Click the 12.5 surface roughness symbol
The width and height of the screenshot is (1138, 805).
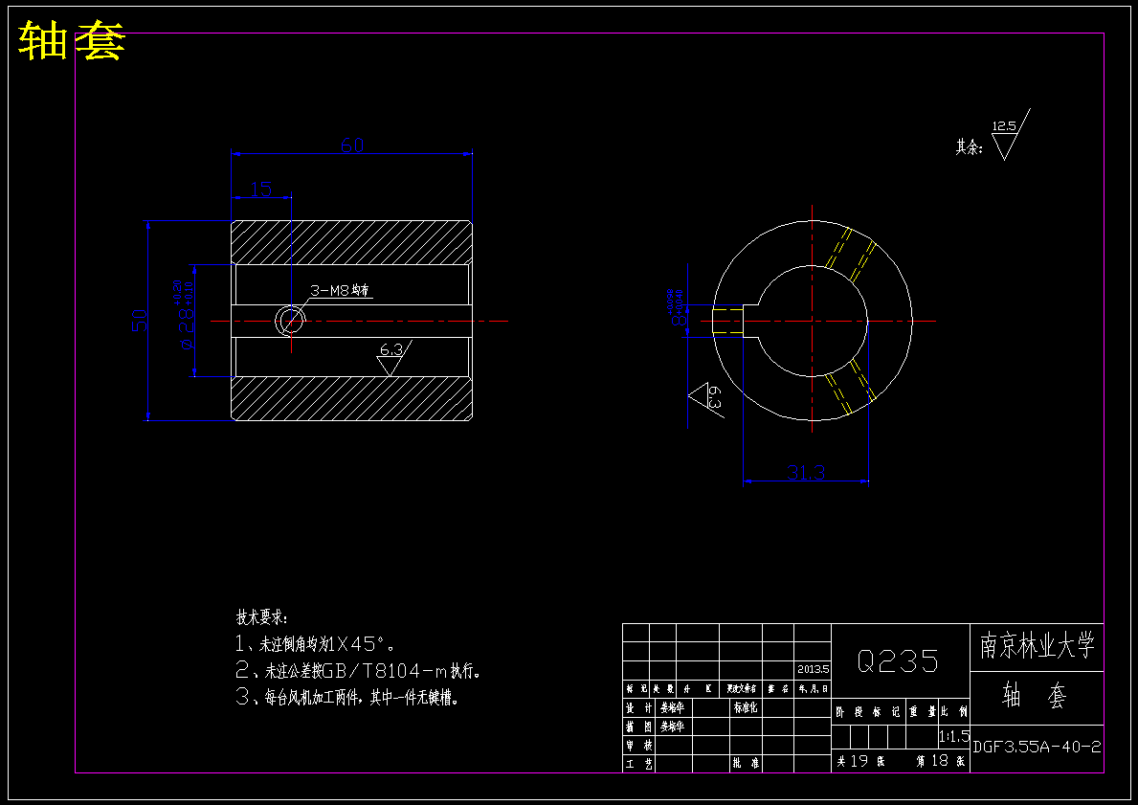1011,135
